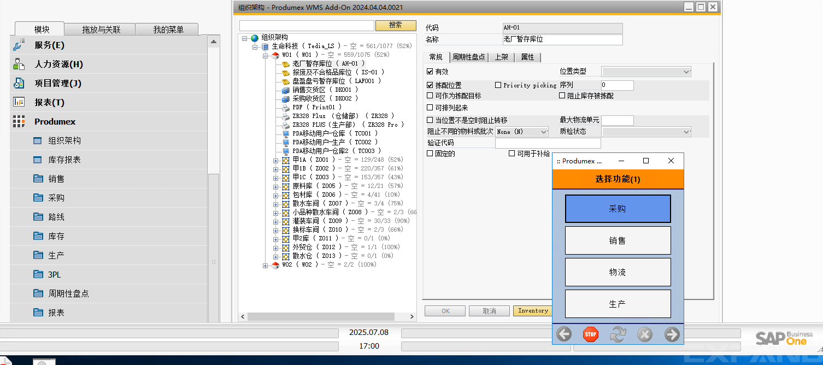Click the globe icon of 组织架构 root
The width and height of the screenshot is (823, 365).
coord(255,38)
